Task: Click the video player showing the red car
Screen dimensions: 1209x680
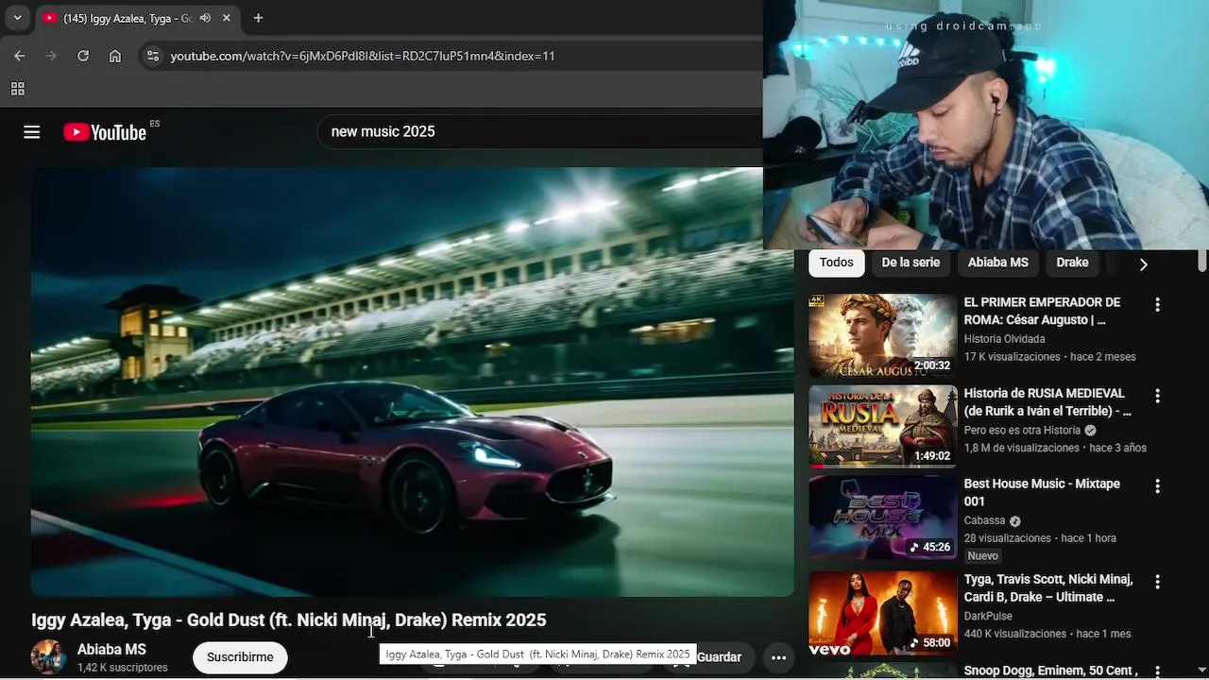Action: (x=413, y=382)
